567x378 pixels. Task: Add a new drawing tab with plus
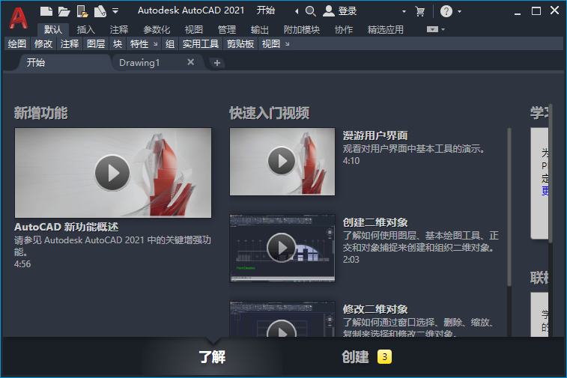[x=217, y=63]
